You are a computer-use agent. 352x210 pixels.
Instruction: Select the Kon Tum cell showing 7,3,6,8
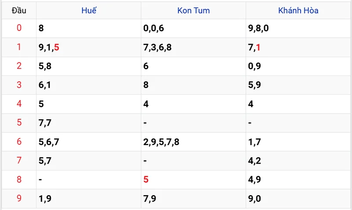pos(158,47)
